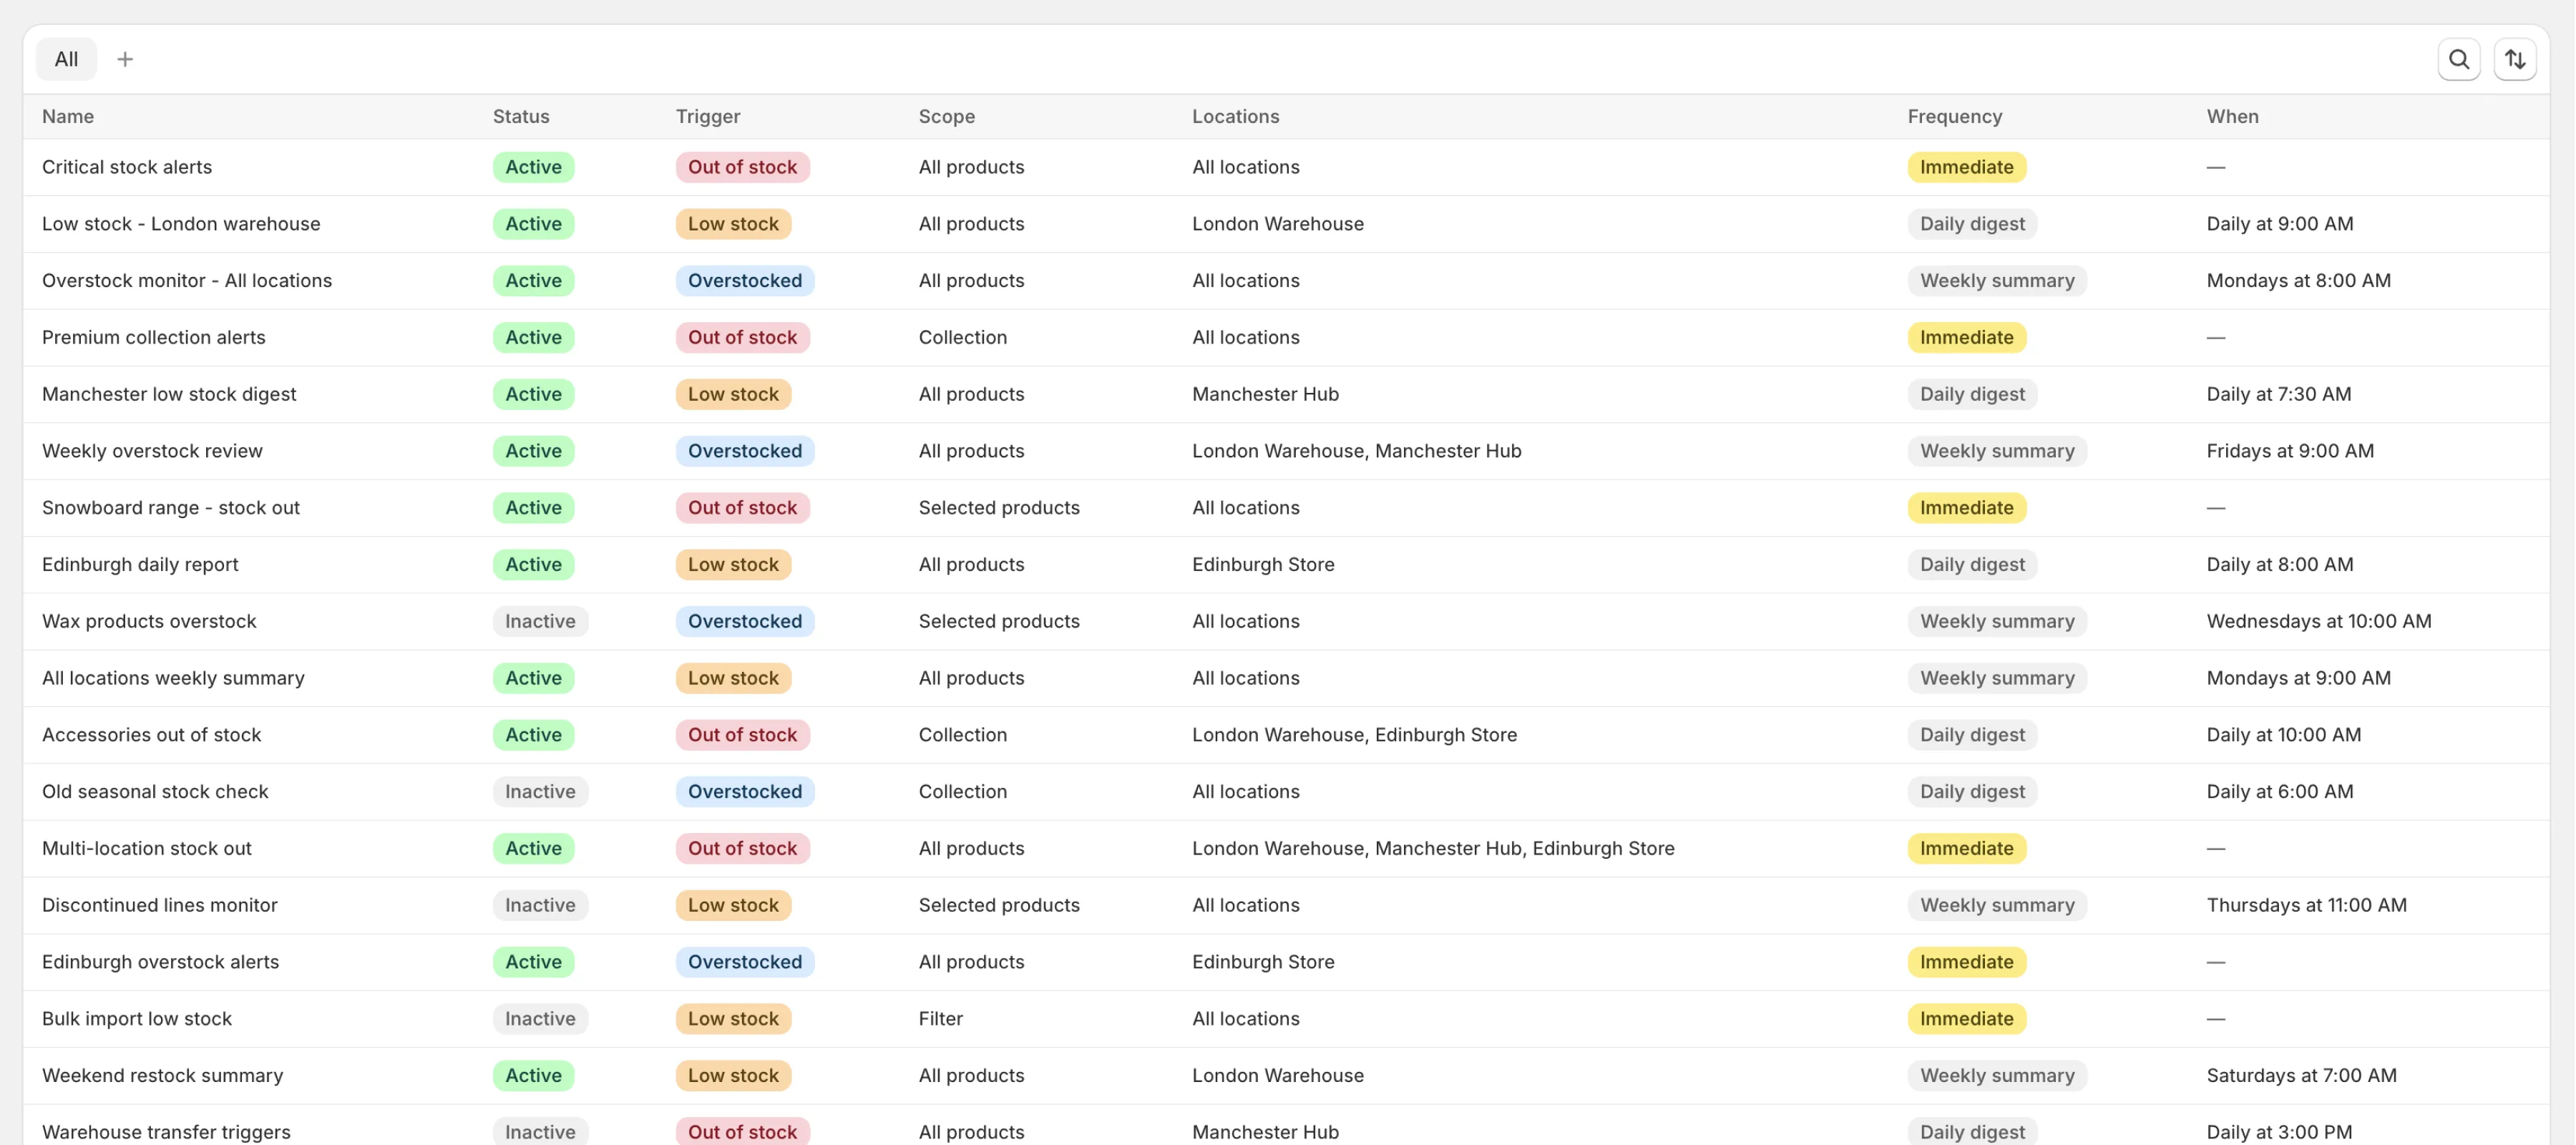This screenshot has width=2576, height=1145.
Task: Click the Overstocked badge on Weekly overstock review
Action: point(744,450)
